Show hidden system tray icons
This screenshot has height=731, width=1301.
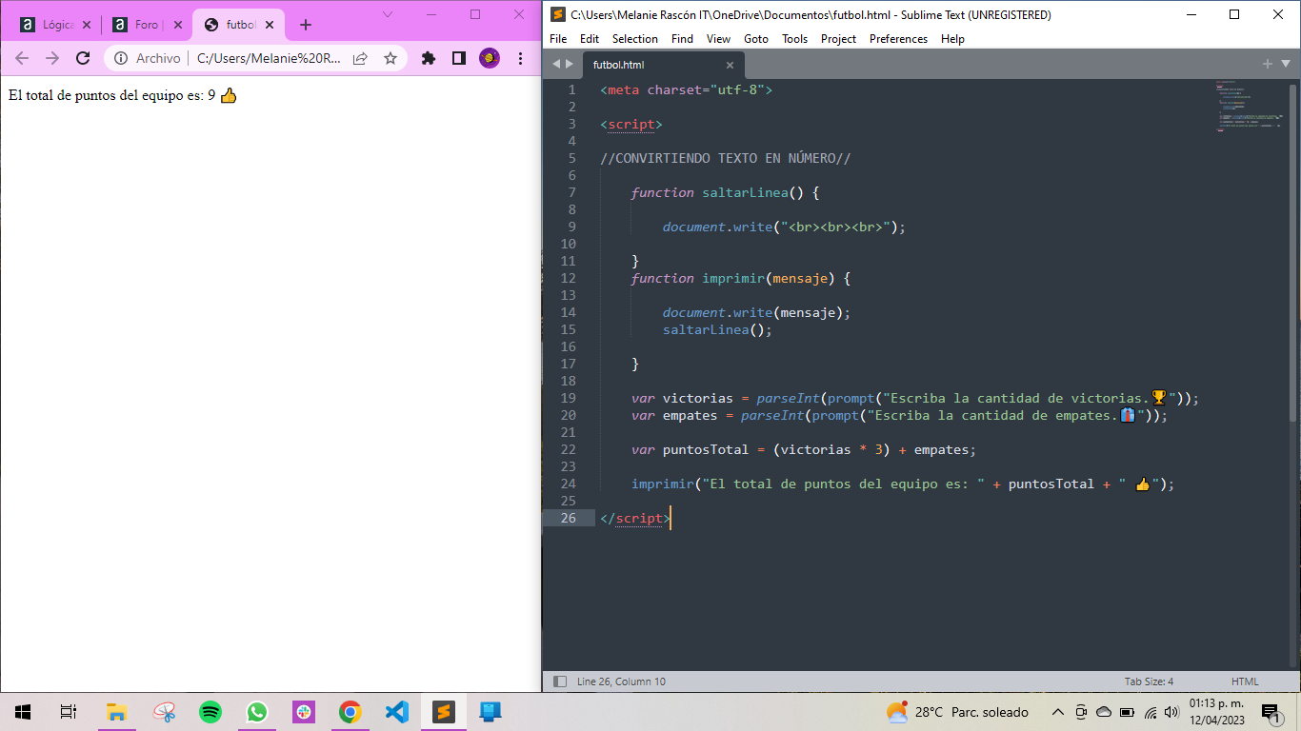coord(1057,712)
